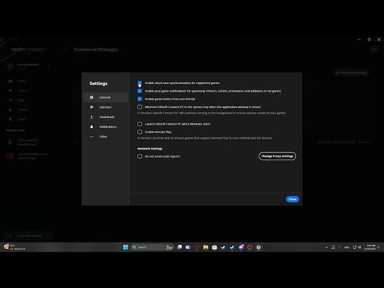Click the General gear icon

(92, 97)
